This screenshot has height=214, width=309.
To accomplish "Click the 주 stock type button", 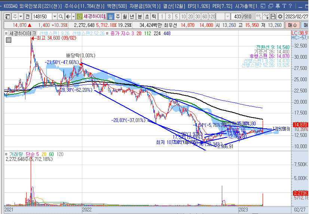I will 15,16.
